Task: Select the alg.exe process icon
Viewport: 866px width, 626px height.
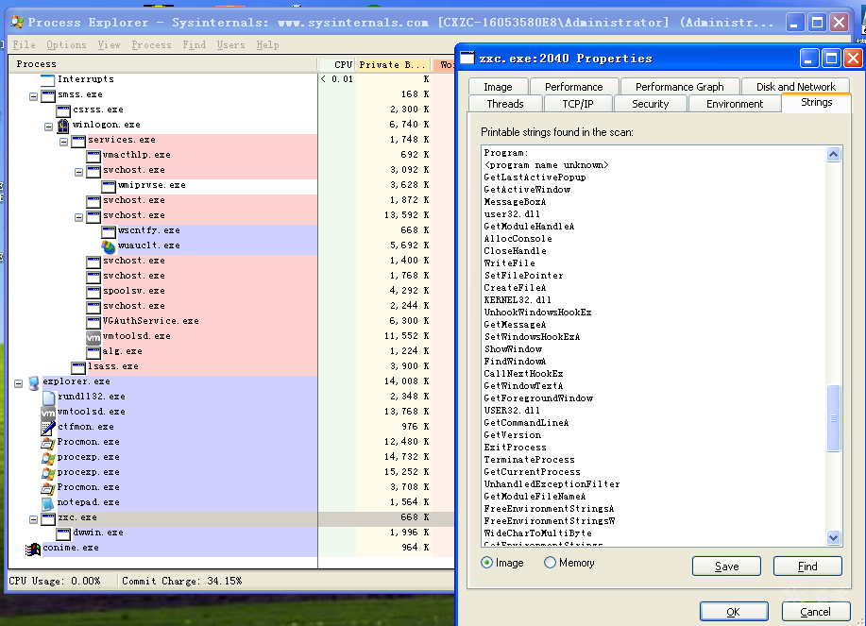Action: (x=93, y=351)
